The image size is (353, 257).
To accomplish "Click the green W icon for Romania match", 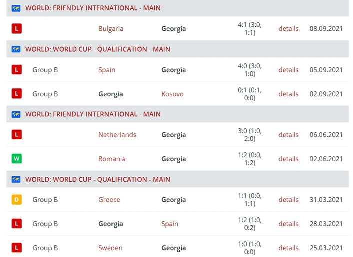I will [16, 159].
